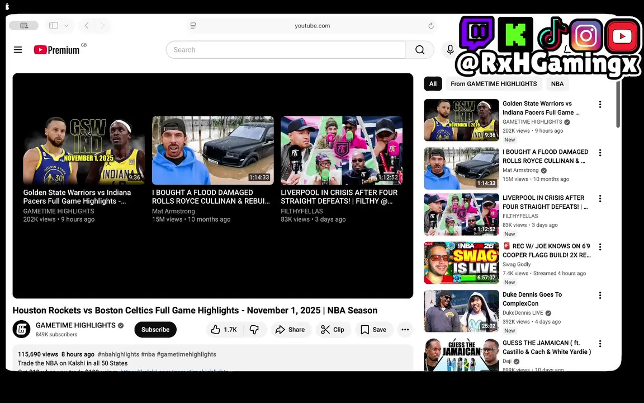This screenshot has width=644, height=403.
Task: Click the #gametimehighlights hashtag
Action: [187, 354]
